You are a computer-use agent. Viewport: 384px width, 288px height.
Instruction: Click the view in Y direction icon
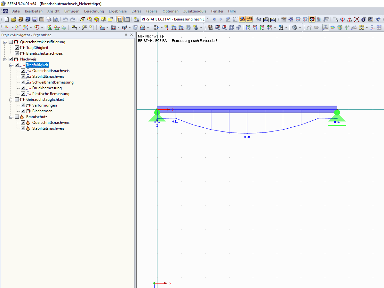(x=255, y=28)
